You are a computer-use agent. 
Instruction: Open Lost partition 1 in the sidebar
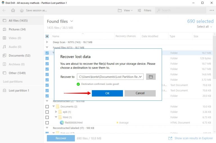[x=19, y=90]
